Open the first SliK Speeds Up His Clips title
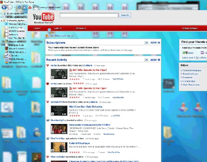This screenshot has height=162, width=207. [x=89, y=70]
